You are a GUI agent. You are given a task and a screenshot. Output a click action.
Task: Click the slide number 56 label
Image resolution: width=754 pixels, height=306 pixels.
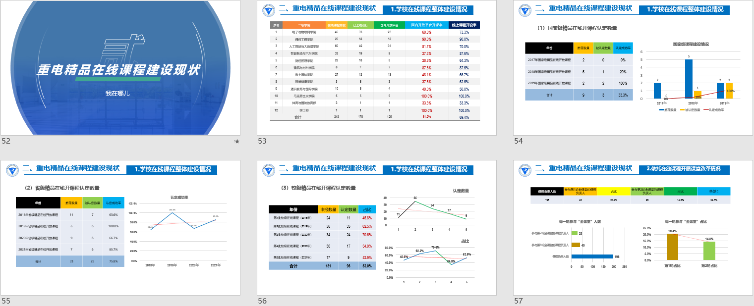click(262, 301)
